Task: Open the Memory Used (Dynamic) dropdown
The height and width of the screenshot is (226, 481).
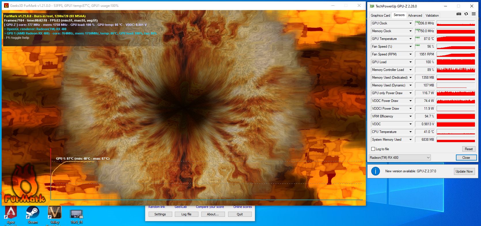Action: click(411, 85)
